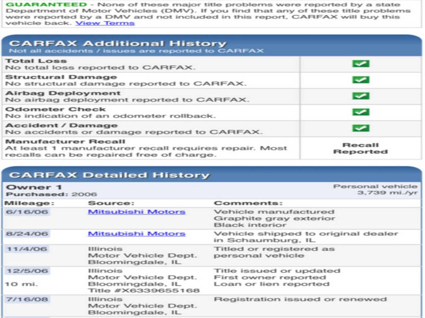Image resolution: width=425 pixels, height=318 pixels.
Task: Select the 12/5/06 date entry
Action: click(27, 271)
